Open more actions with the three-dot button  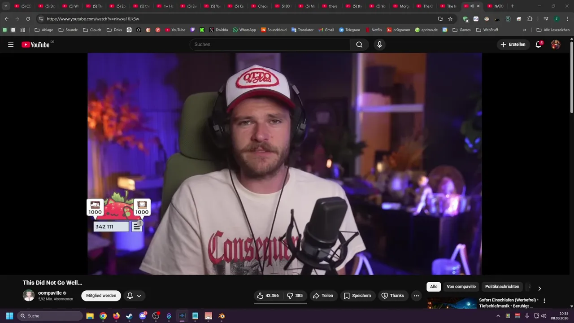(x=416, y=296)
